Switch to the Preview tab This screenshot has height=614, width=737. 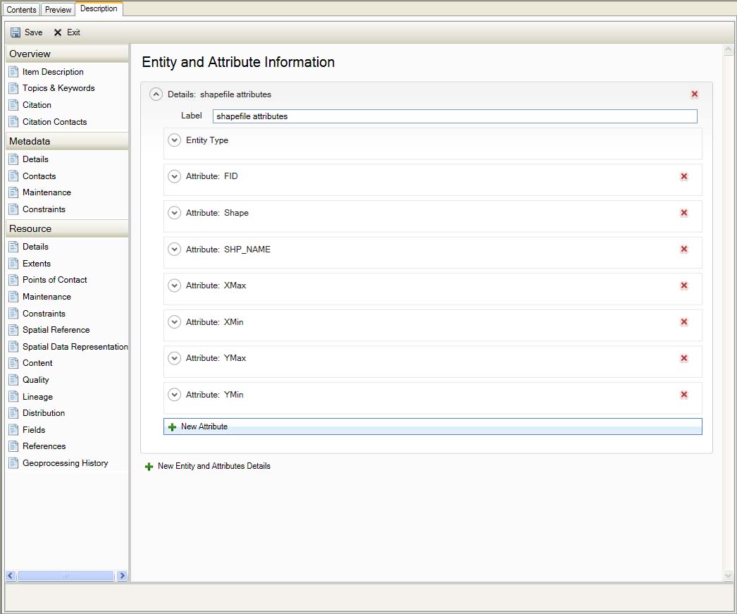click(58, 10)
